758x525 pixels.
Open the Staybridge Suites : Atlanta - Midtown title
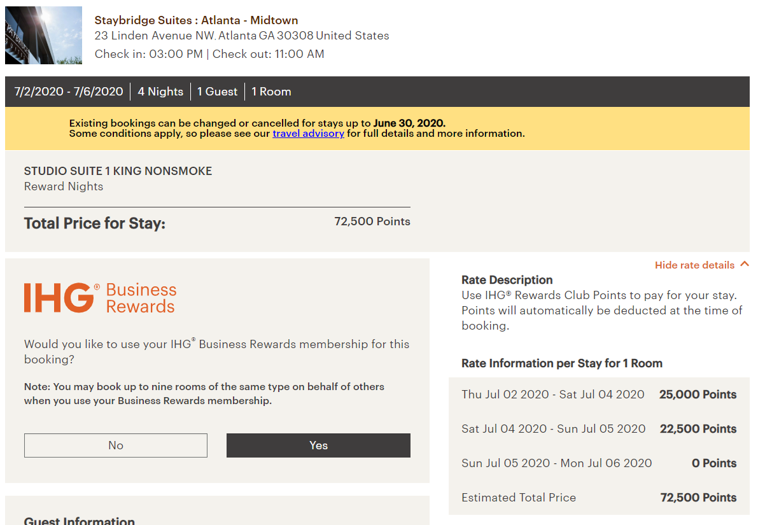tap(196, 20)
